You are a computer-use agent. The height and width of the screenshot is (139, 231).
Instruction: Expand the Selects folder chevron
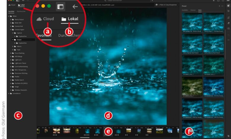click(x=13, y=46)
